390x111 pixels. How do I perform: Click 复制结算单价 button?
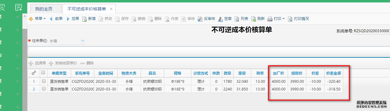click(x=63, y=63)
